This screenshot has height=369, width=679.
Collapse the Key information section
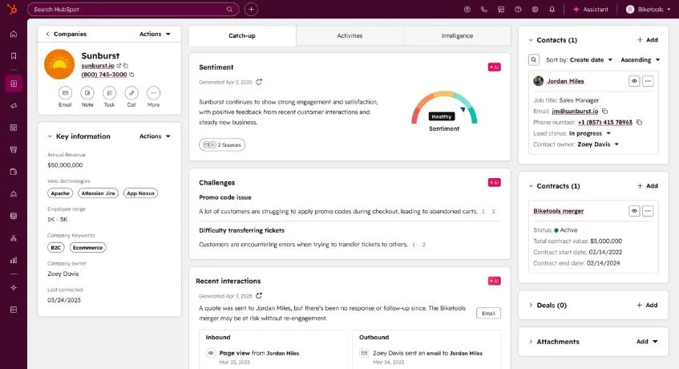[x=50, y=136]
